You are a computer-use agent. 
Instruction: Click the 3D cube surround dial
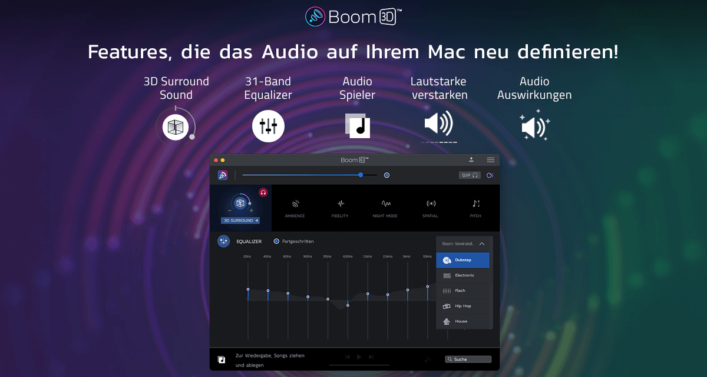click(240, 203)
